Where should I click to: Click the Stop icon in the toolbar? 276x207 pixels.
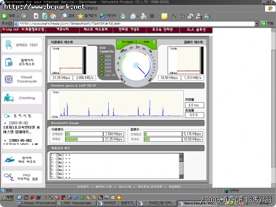click(36, 16)
